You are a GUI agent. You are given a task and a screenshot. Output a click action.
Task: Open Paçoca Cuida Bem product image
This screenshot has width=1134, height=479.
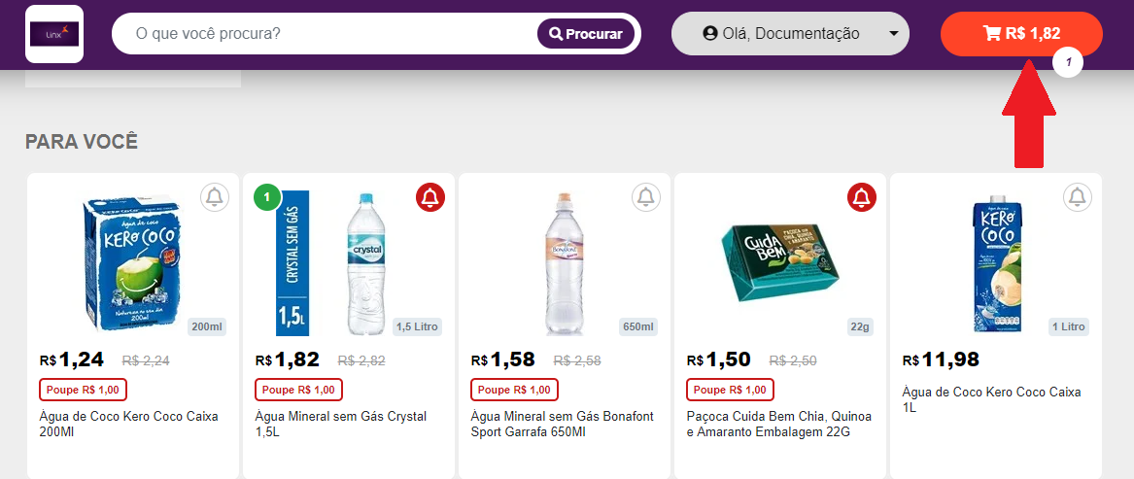pos(777,262)
